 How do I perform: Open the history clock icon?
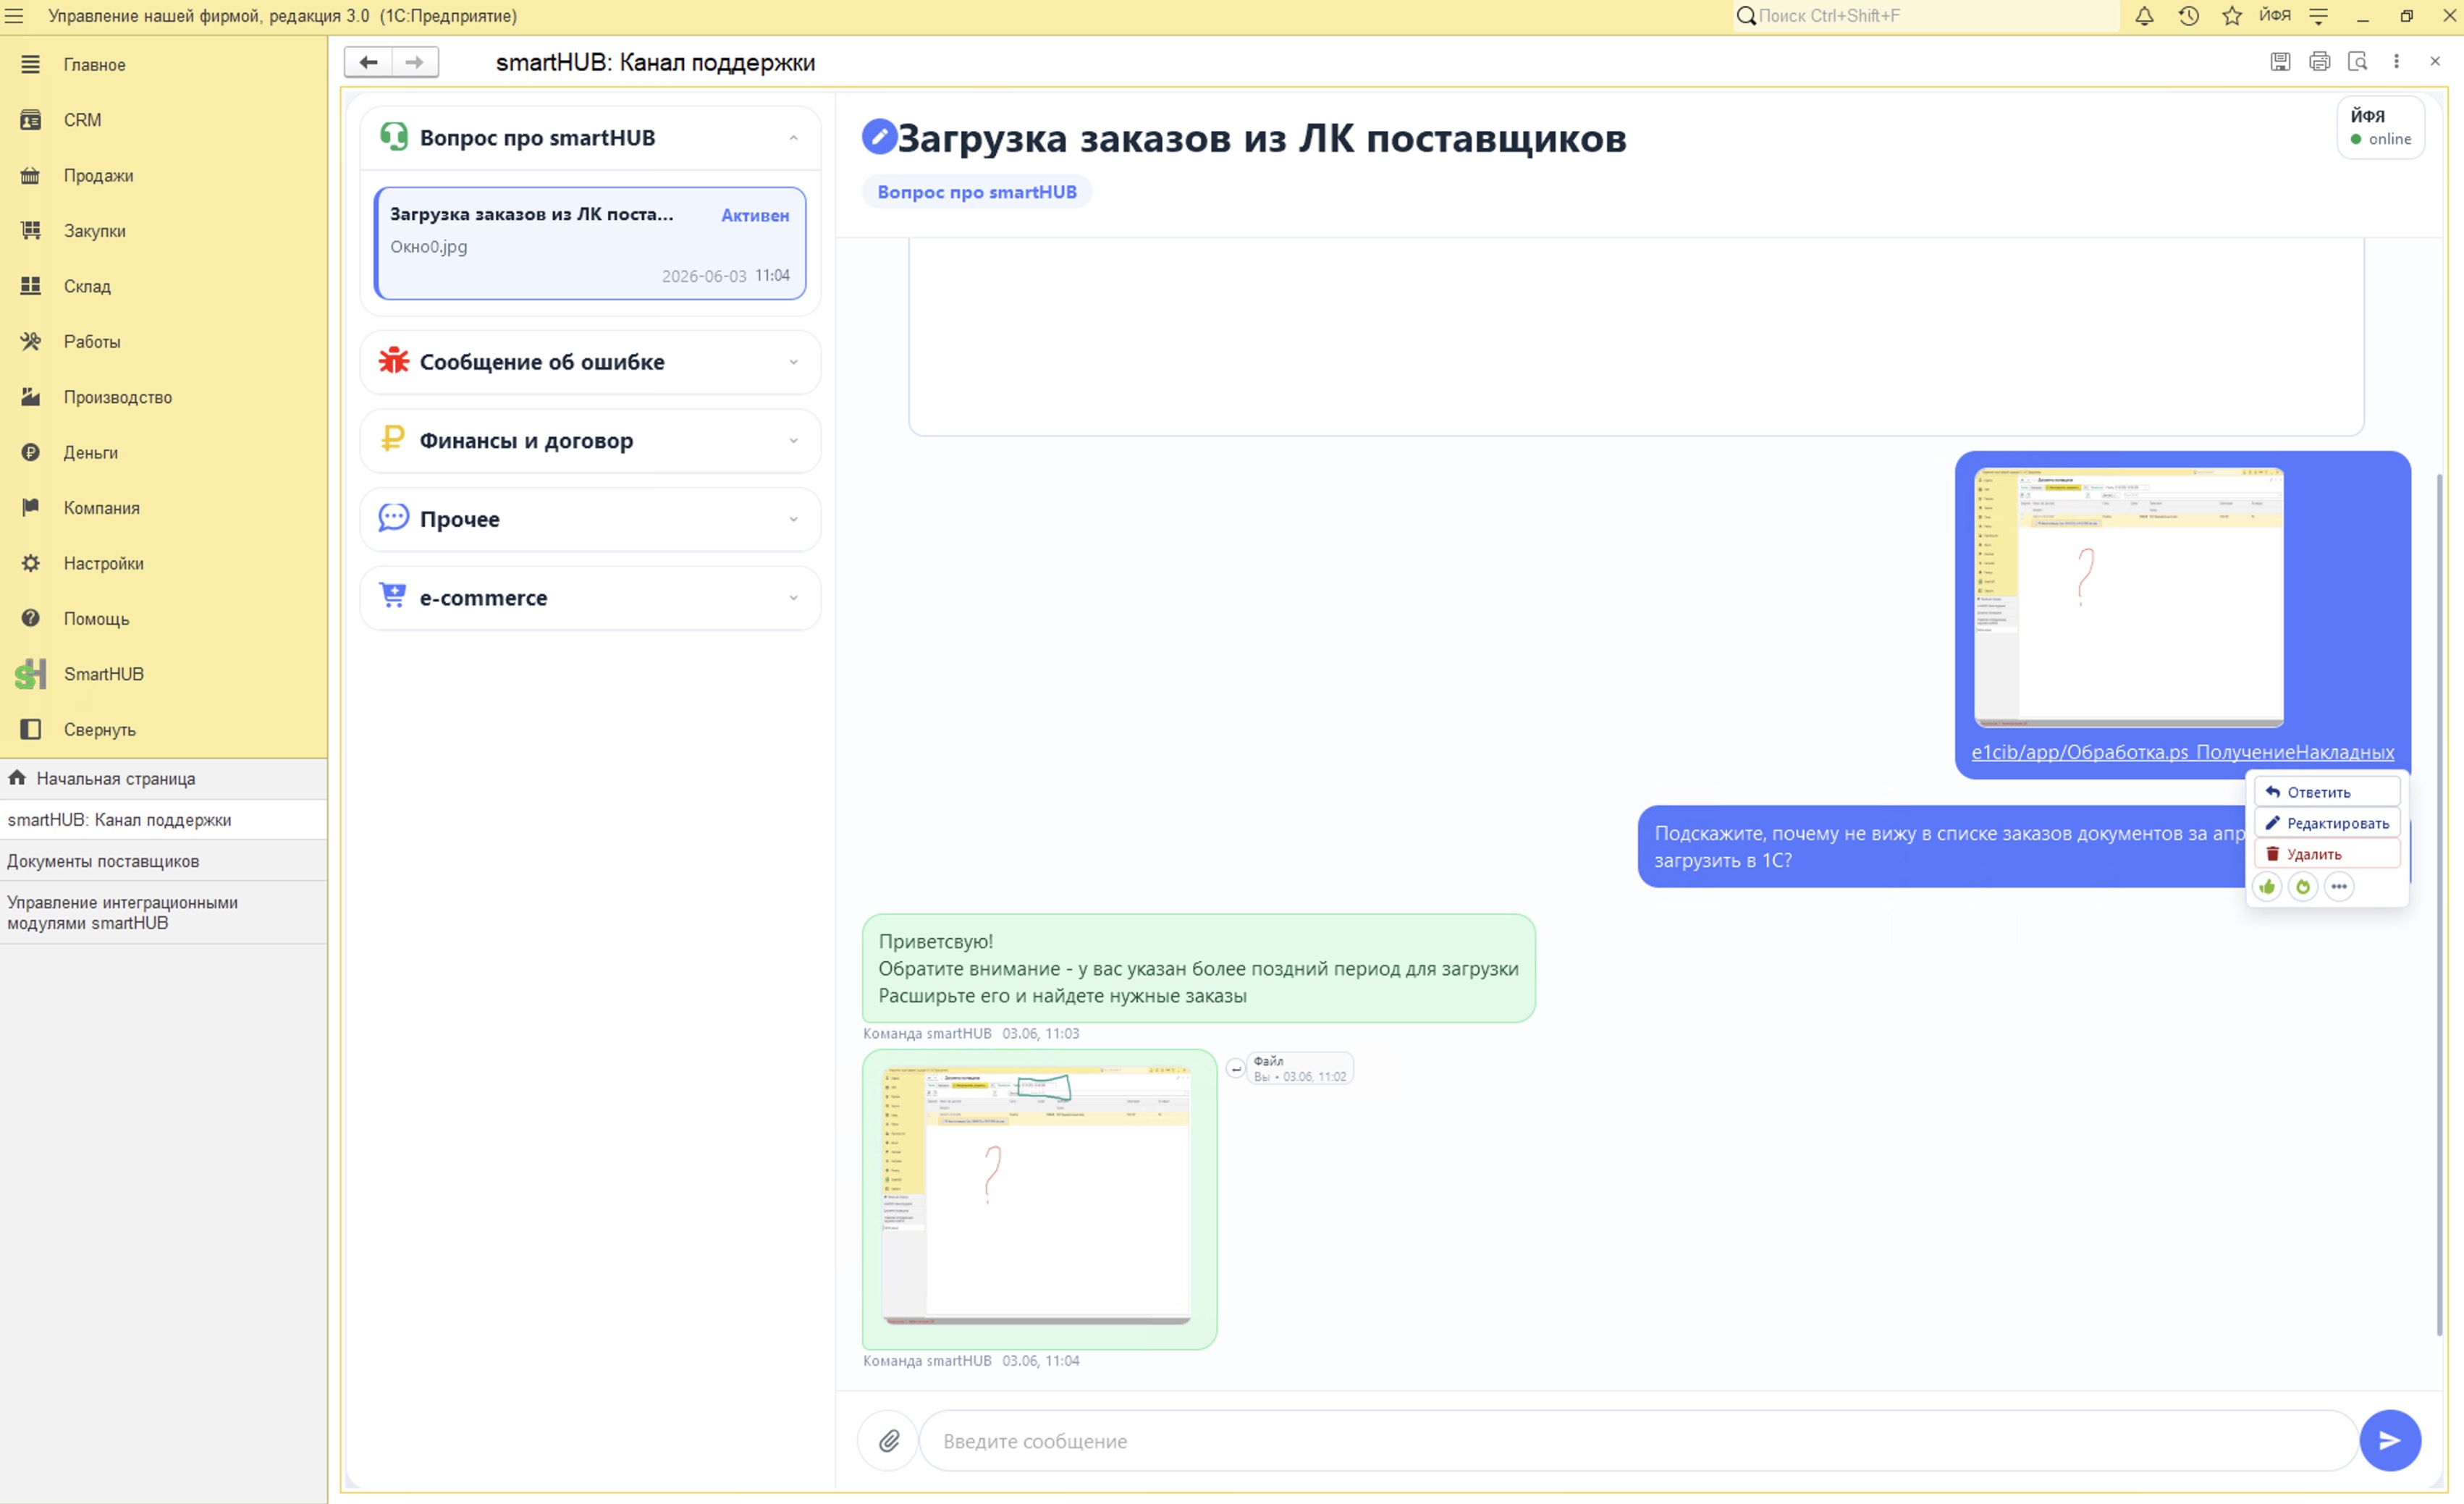(2189, 16)
